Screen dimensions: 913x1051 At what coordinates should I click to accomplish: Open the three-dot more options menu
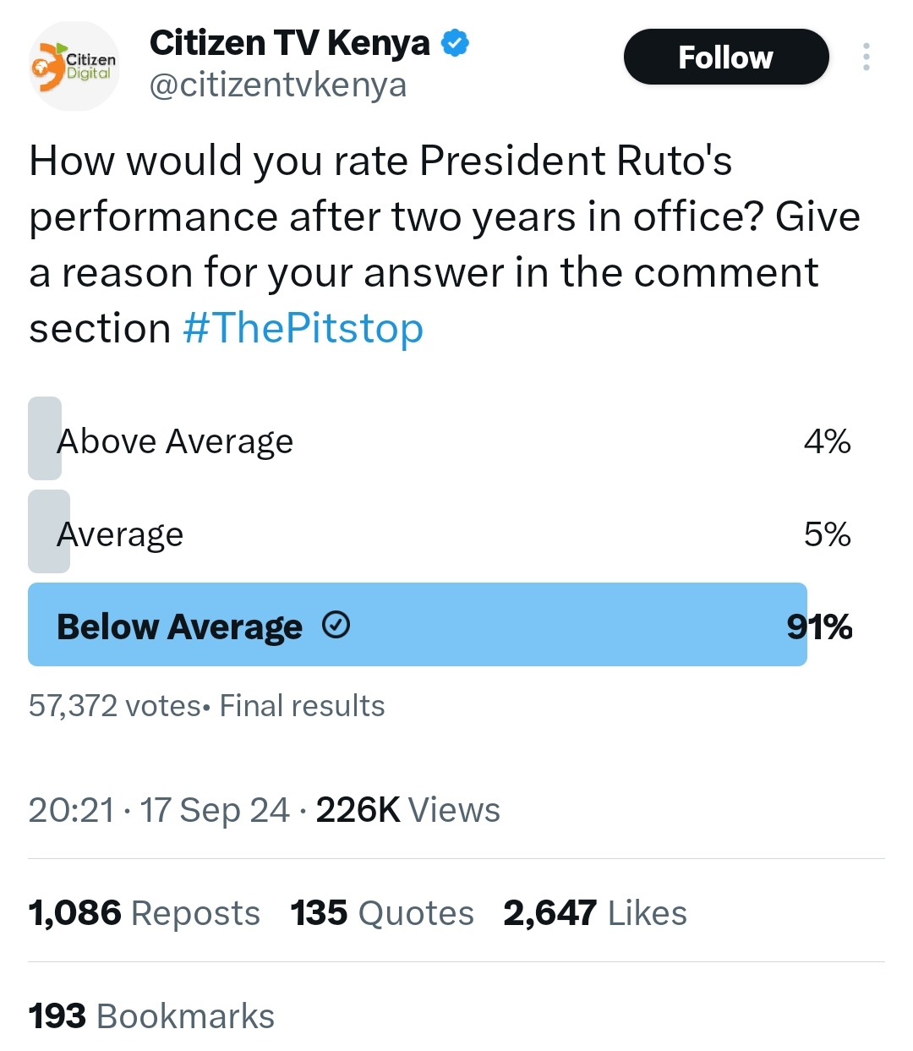[866, 57]
